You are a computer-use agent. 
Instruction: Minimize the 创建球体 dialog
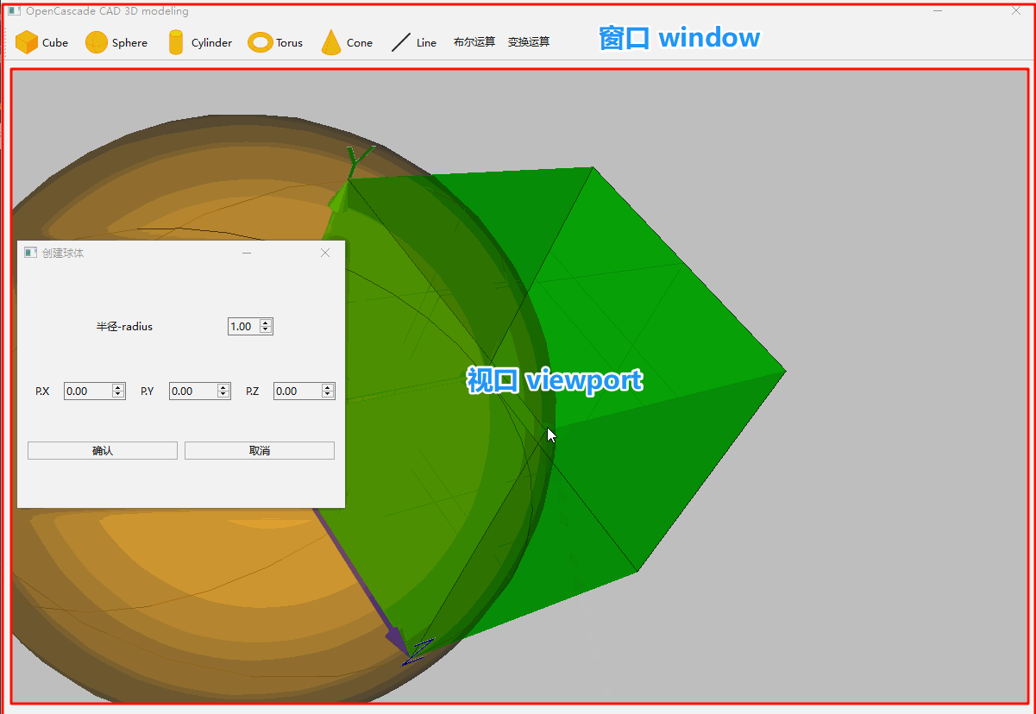(247, 253)
